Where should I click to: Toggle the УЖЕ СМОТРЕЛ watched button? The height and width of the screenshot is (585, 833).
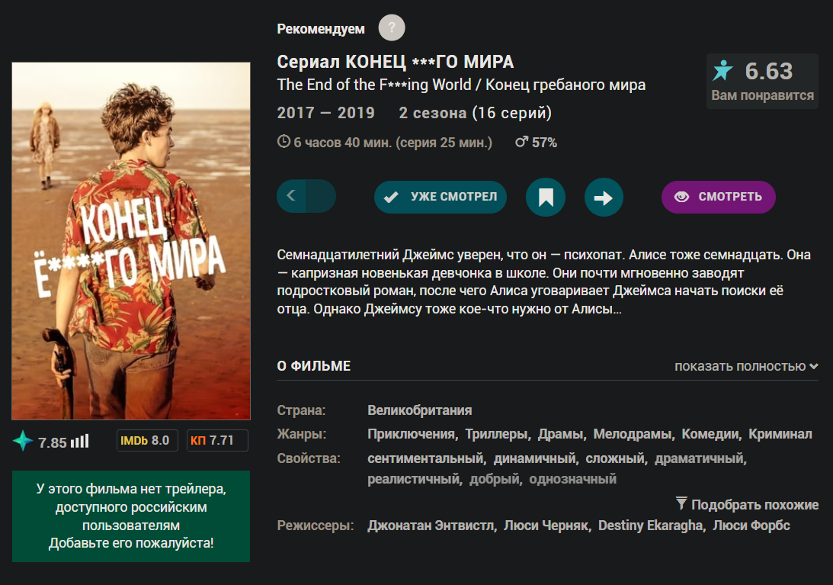tap(441, 197)
